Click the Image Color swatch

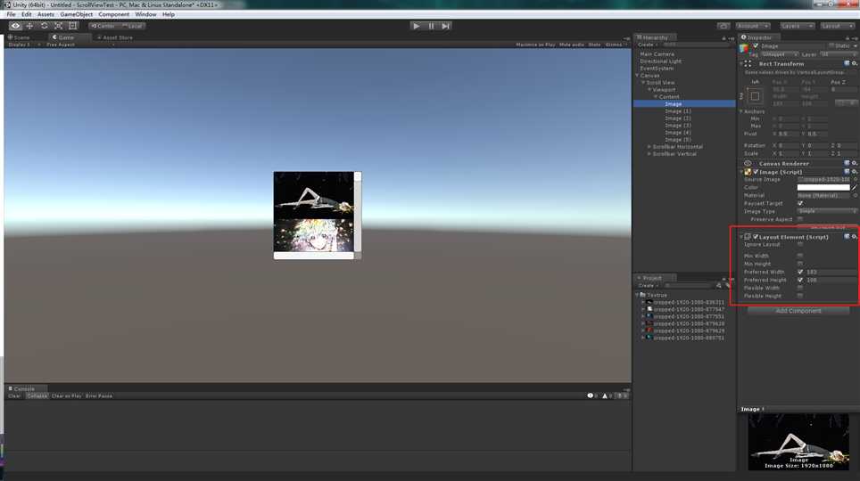[x=823, y=187]
